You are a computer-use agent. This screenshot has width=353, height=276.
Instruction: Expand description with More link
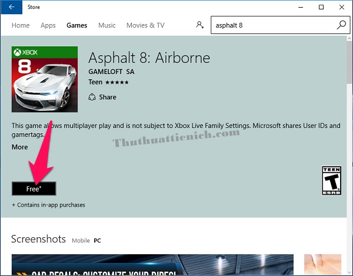[x=19, y=147]
